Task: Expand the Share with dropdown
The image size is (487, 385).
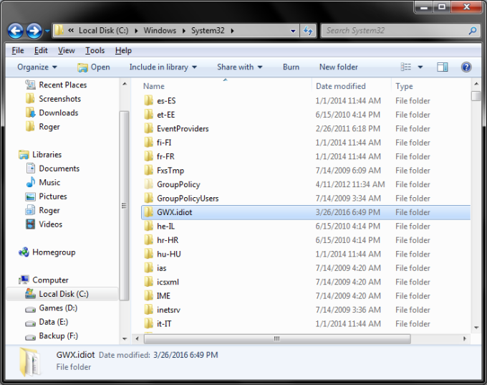Action: point(240,67)
